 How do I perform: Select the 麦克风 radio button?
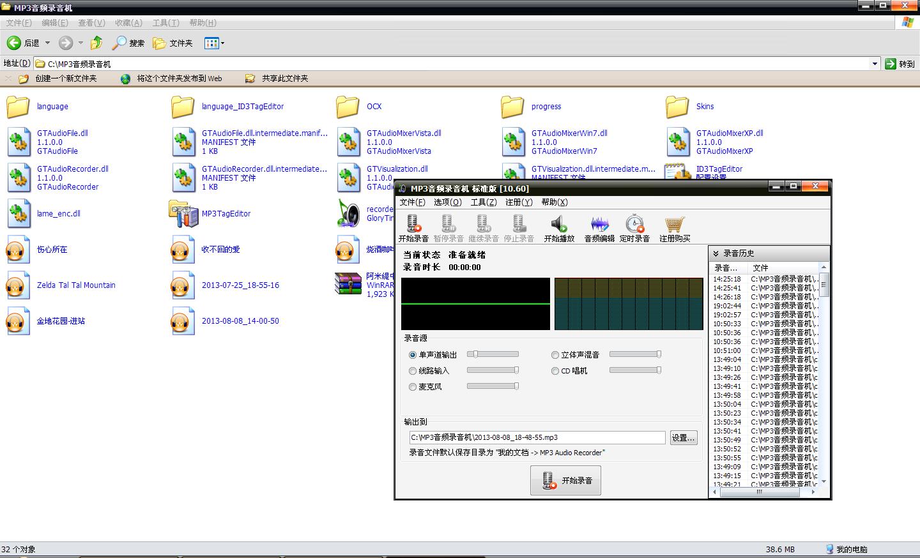[x=413, y=387]
